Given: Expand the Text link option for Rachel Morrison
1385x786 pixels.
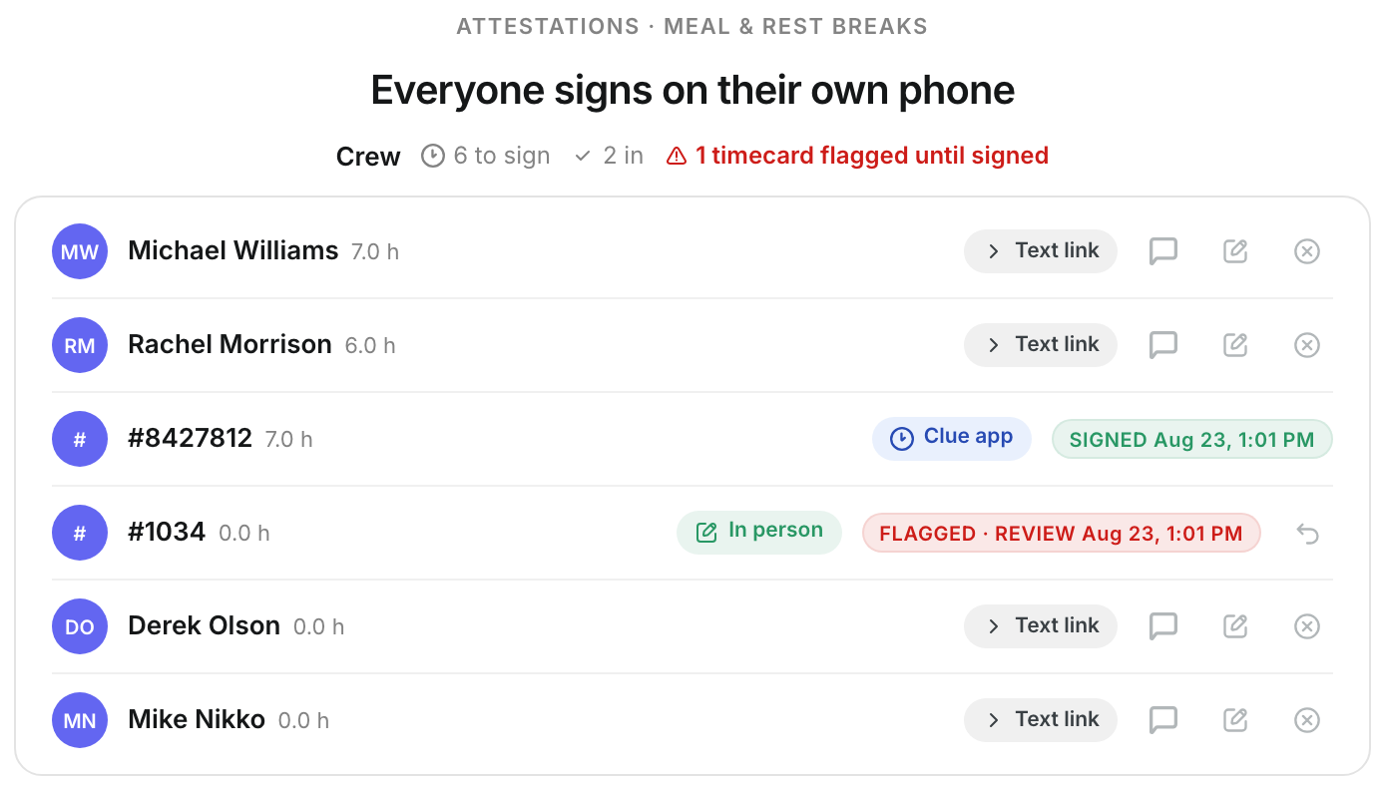Looking at the screenshot, I should coord(1041,345).
